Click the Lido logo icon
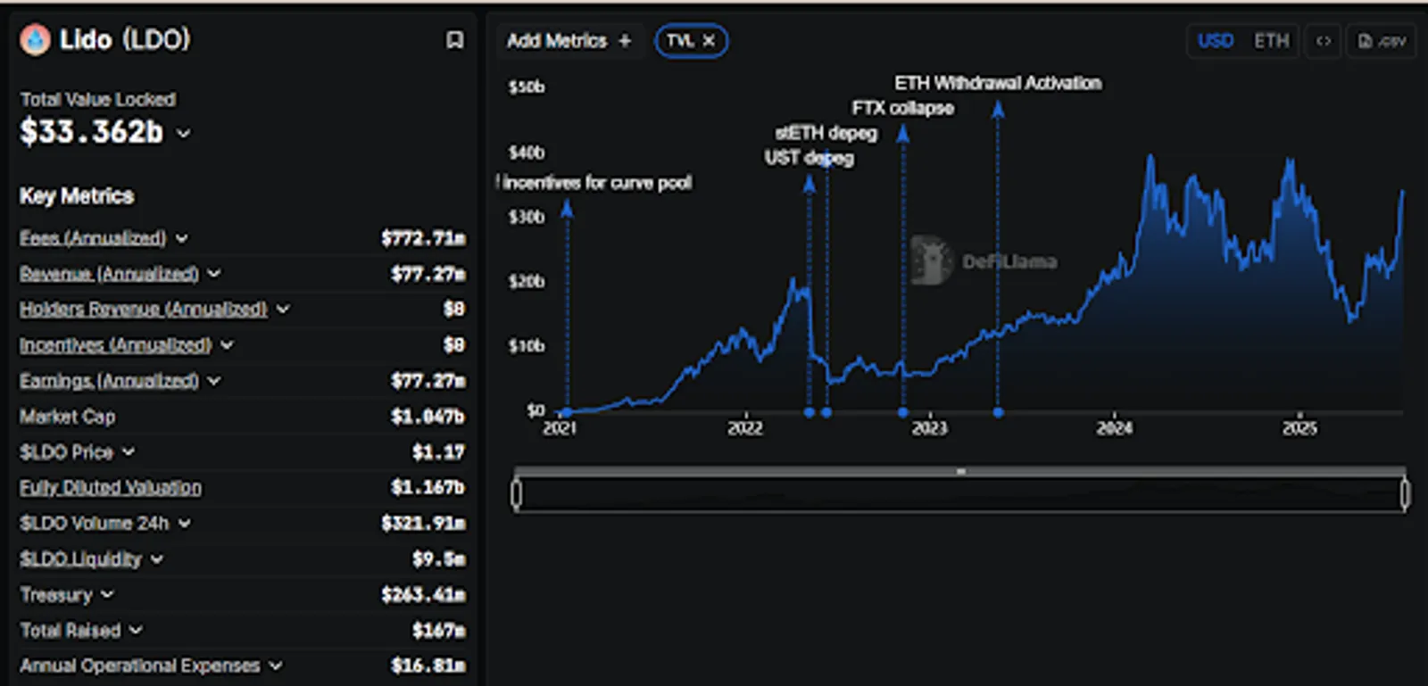This screenshot has width=1428, height=686. tap(36, 40)
